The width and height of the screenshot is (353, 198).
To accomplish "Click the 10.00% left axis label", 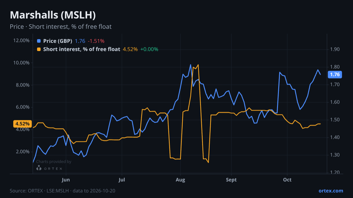I will [x=21, y=63].
